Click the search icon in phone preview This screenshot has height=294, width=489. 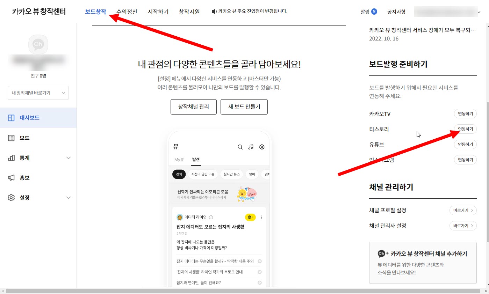point(240,147)
